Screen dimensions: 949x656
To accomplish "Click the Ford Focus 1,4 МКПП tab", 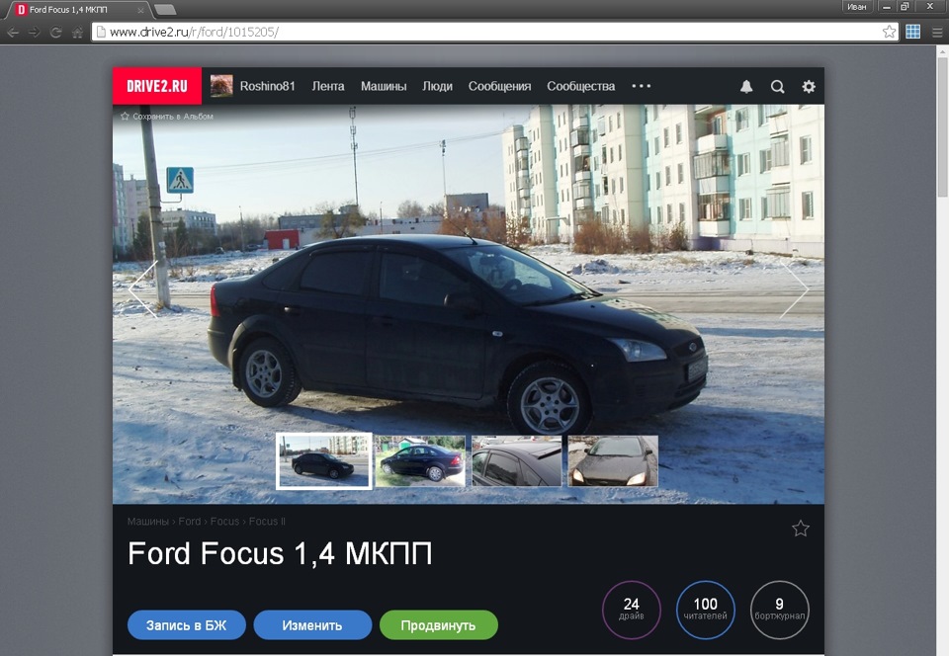I will coord(78,10).
